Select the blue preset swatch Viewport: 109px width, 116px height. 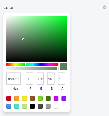click(x=9, y=106)
